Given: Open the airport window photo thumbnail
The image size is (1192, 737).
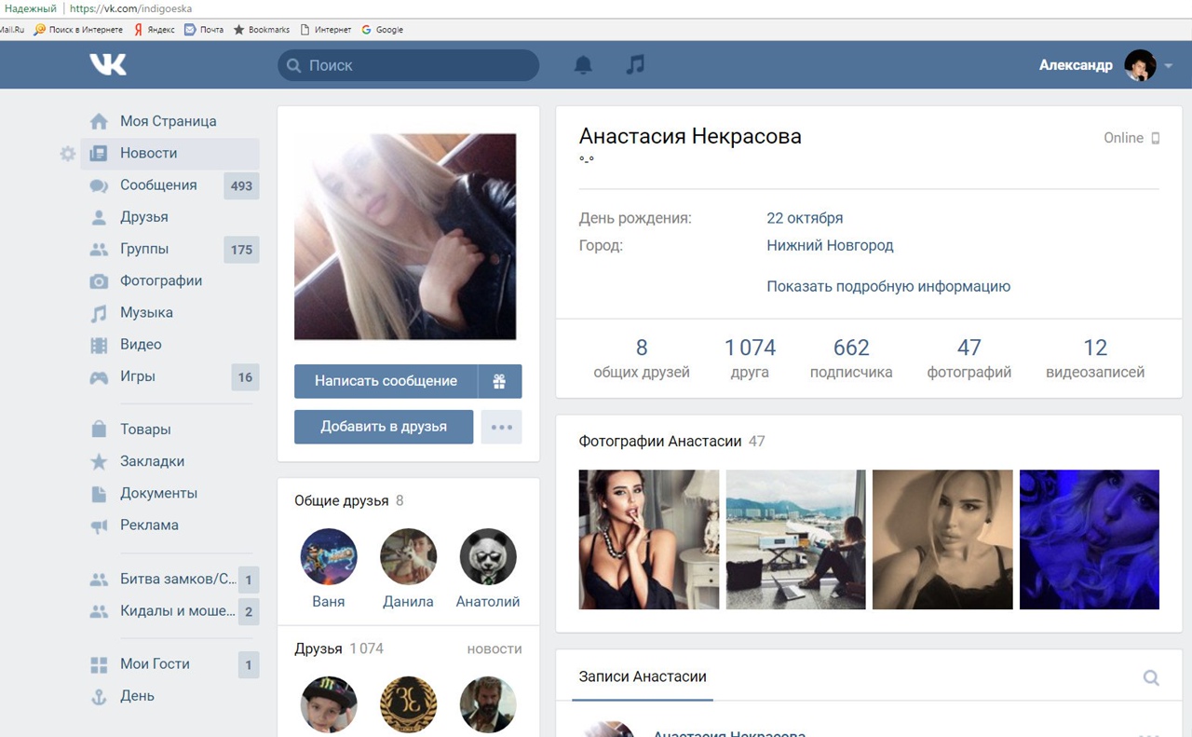Looking at the screenshot, I should click(795, 539).
